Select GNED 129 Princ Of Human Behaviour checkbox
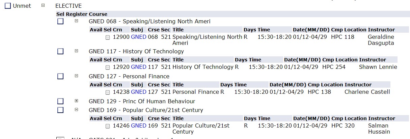The height and width of the screenshot is (139, 410). [x=60, y=101]
